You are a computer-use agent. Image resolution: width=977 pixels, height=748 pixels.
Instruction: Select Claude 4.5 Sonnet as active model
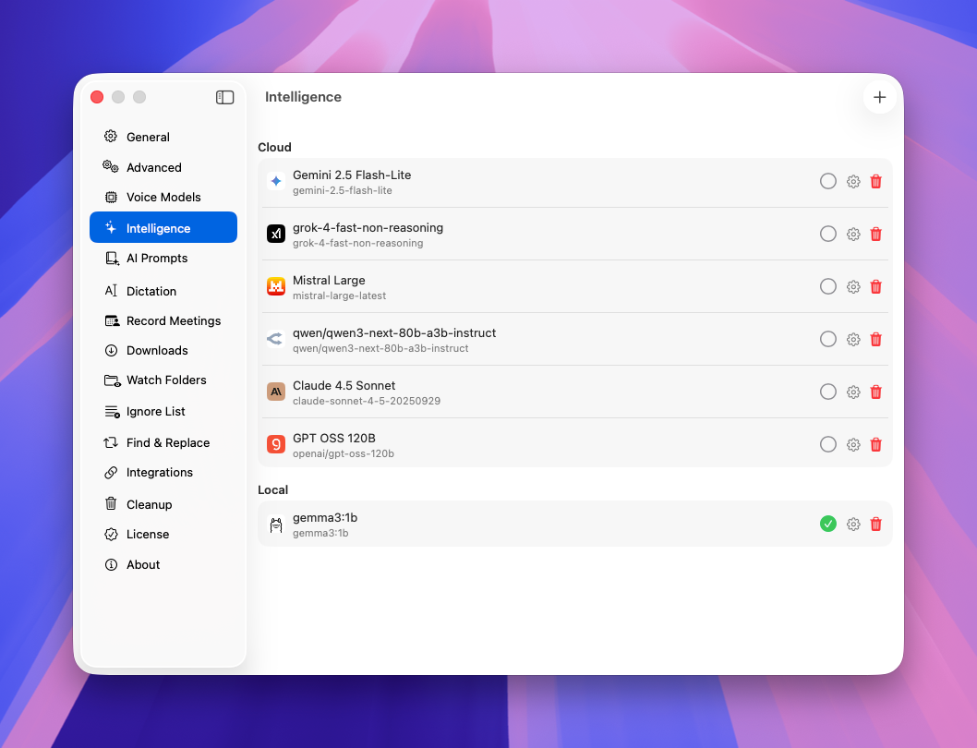coord(828,392)
